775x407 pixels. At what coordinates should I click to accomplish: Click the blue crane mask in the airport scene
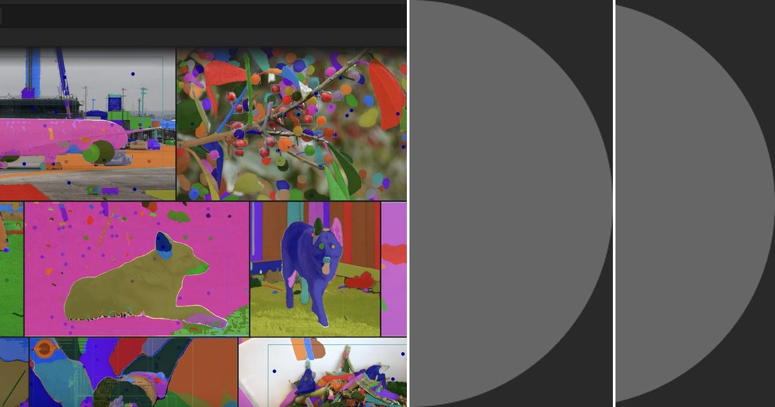point(31,71)
